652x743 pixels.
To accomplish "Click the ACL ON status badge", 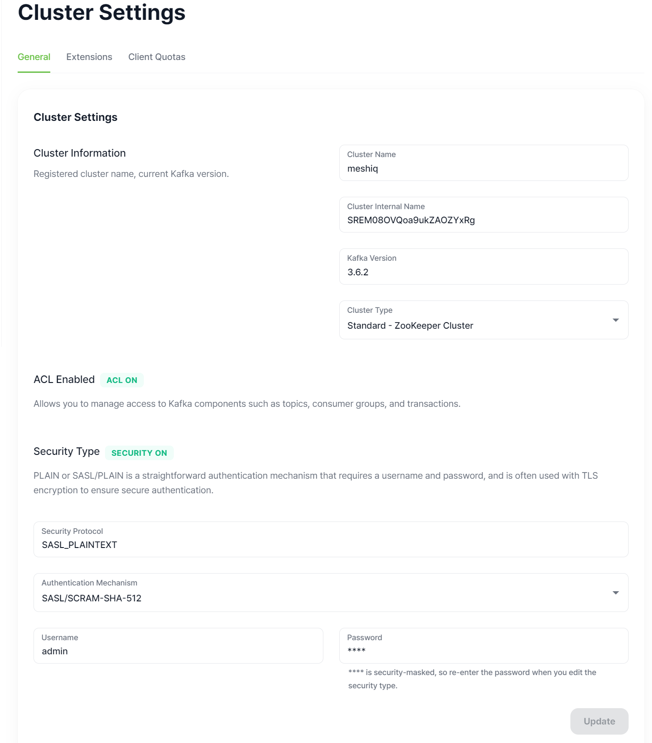I will (x=122, y=380).
